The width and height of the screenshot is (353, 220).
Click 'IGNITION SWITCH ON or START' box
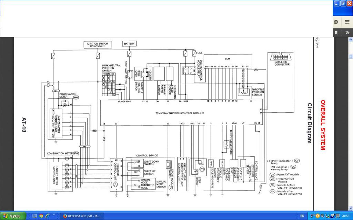pos(98,45)
